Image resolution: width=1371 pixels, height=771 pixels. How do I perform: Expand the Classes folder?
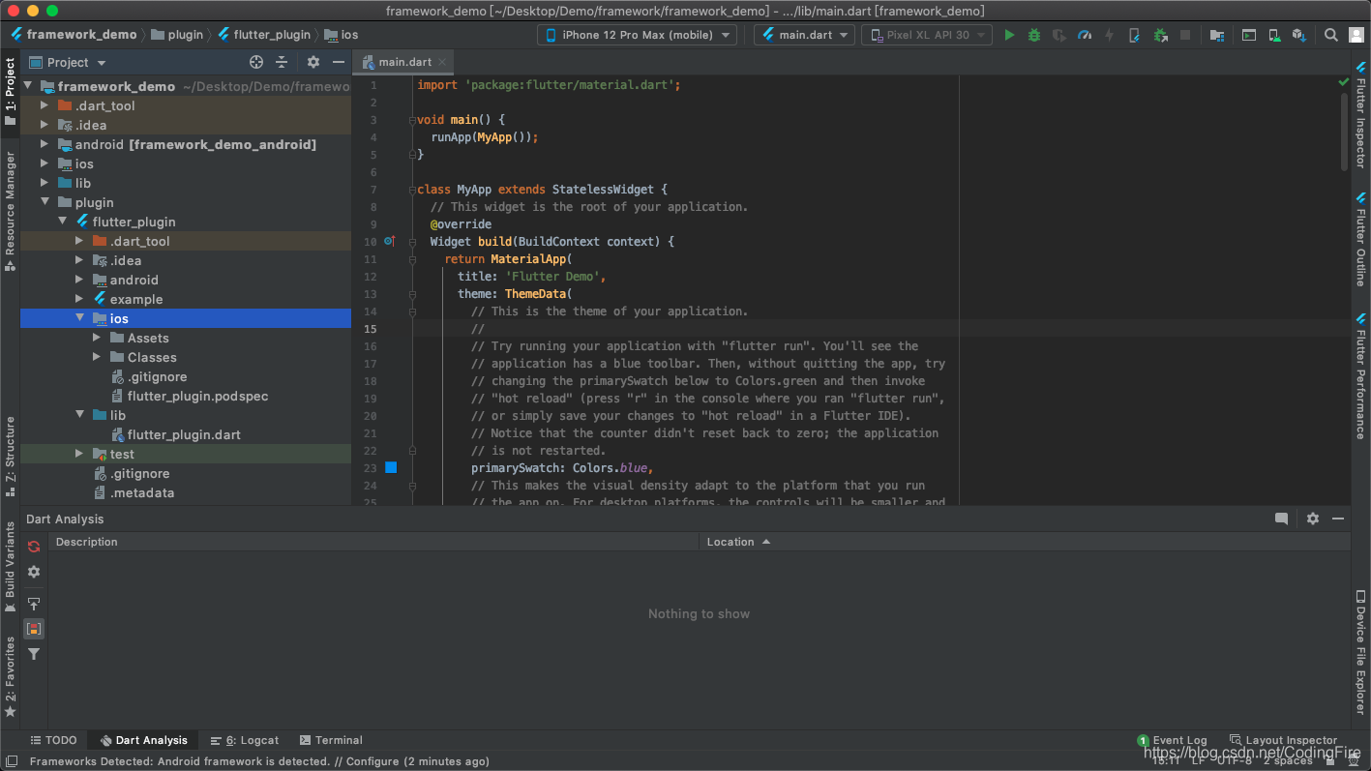click(97, 357)
